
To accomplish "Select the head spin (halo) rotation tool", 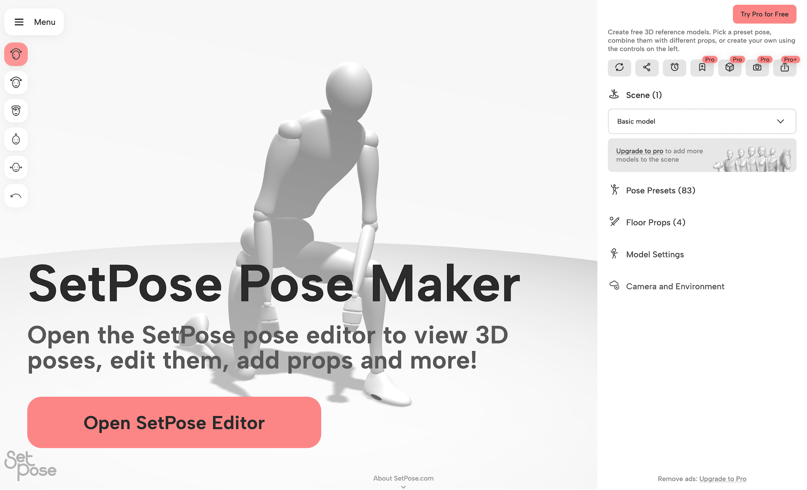I will 16,111.
